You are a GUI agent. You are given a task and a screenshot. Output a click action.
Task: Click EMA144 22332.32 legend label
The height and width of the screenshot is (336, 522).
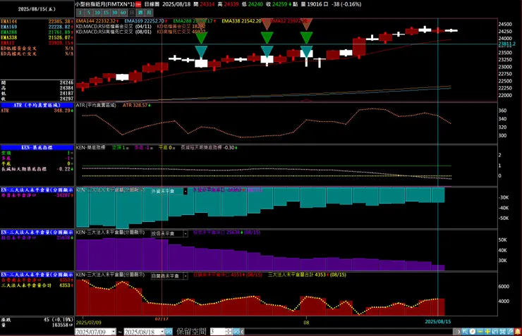(96, 21)
